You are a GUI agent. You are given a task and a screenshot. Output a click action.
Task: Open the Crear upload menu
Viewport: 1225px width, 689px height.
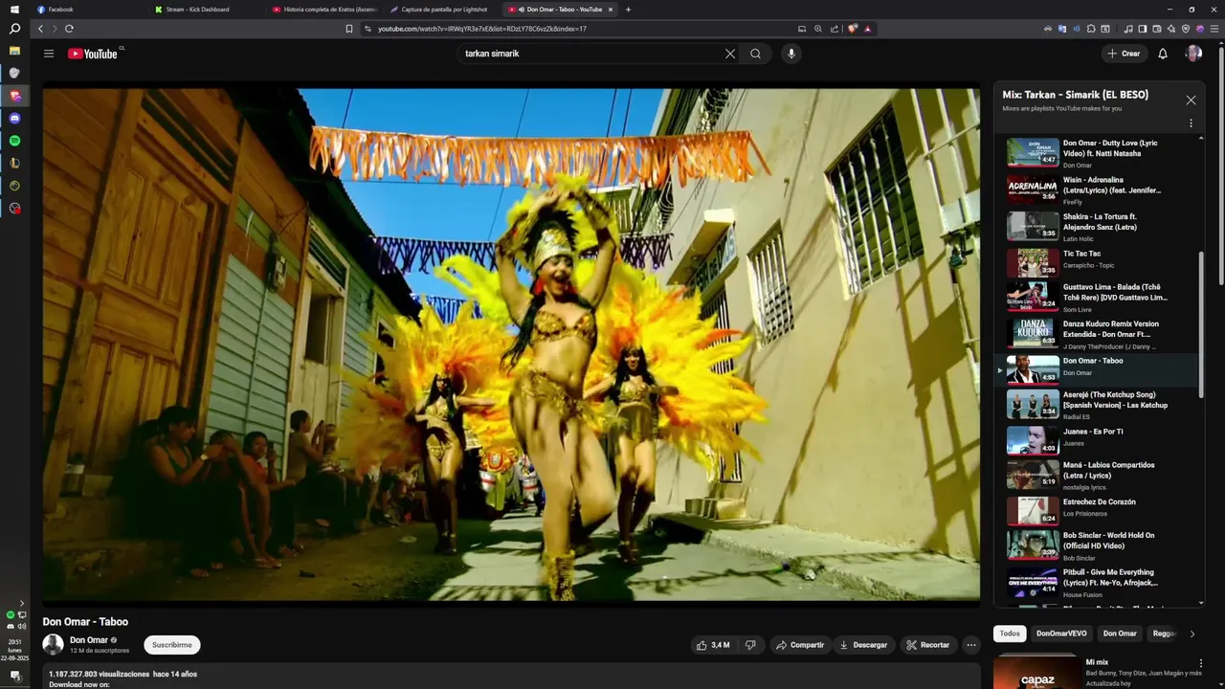pos(1124,54)
